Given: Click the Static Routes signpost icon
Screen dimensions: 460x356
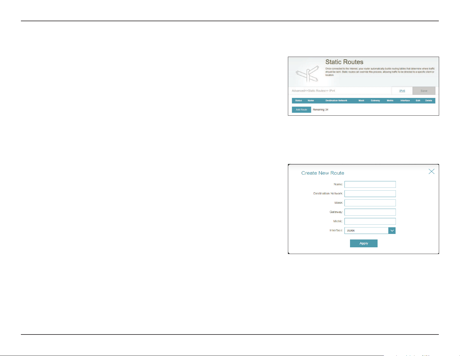Looking at the screenshot, I should pos(307,74).
